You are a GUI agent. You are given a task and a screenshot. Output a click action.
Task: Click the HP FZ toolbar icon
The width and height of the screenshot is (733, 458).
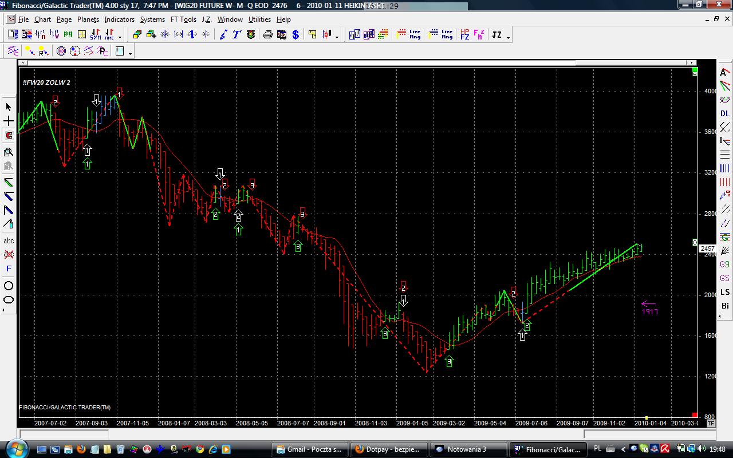tap(464, 35)
